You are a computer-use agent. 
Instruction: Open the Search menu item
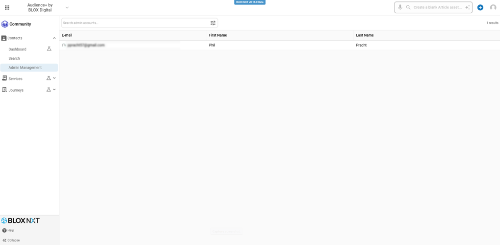14,58
